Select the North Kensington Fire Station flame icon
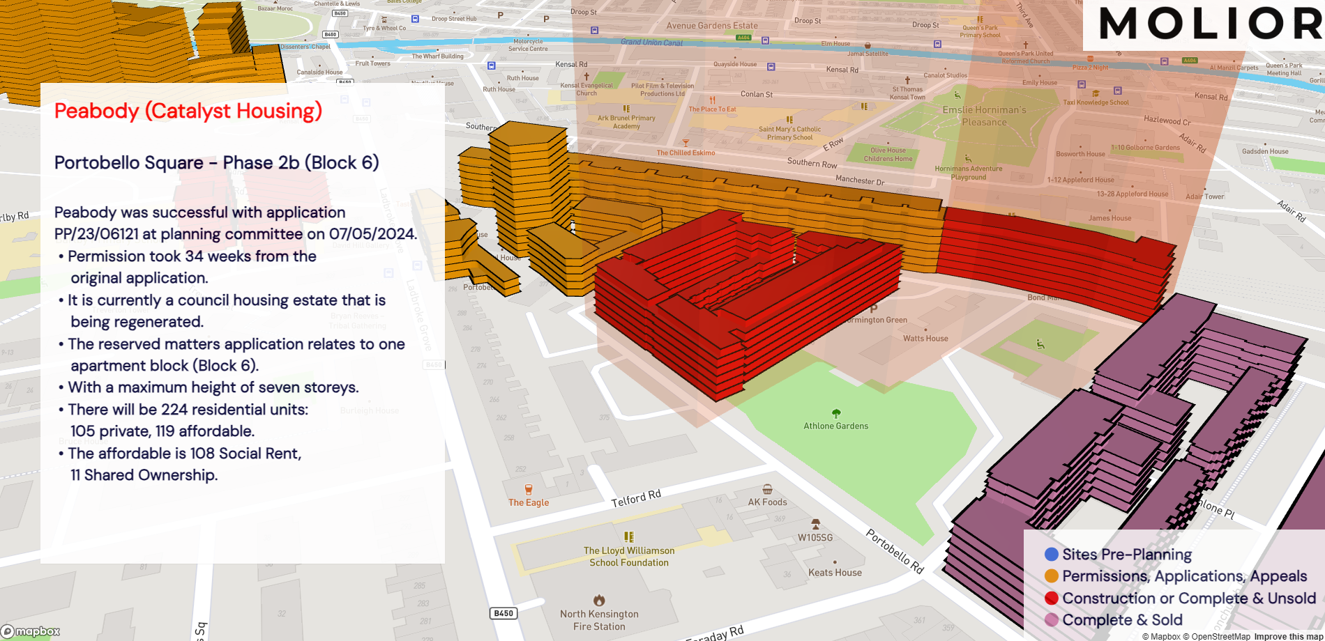Viewport: 1325px width, 641px height. coord(599,601)
